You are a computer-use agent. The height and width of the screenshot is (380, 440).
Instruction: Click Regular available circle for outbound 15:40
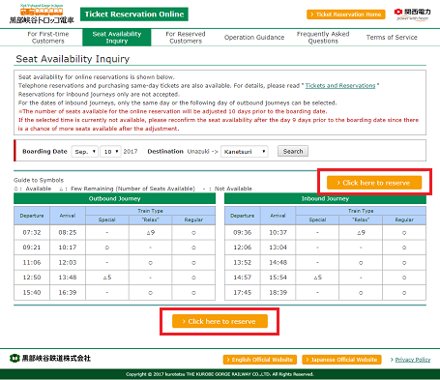[193, 293]
